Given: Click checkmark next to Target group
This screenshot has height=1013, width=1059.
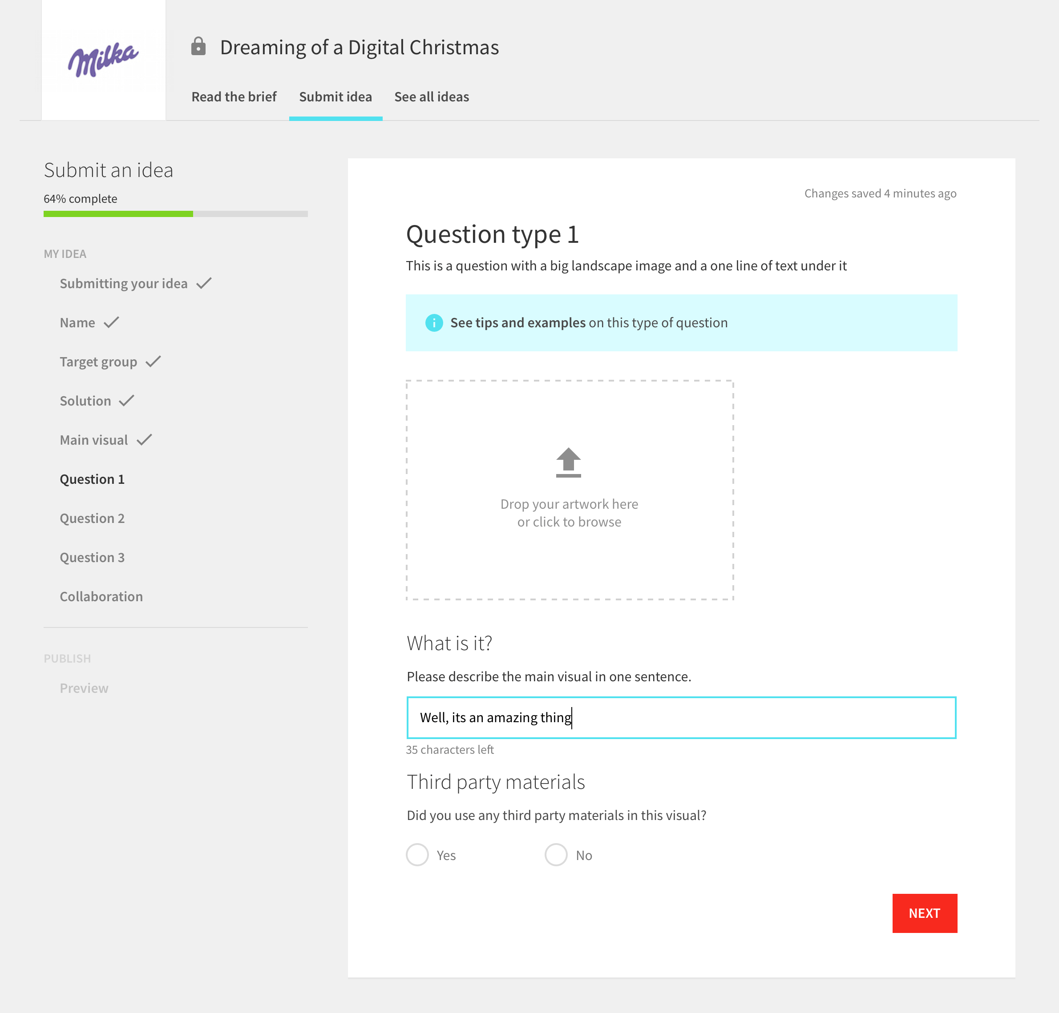Looking at the screenshot, I should tap(154, 361).
